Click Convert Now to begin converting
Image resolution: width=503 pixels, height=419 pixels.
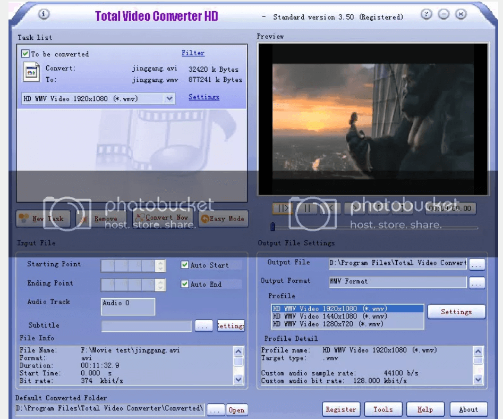(x=163, y=219)
